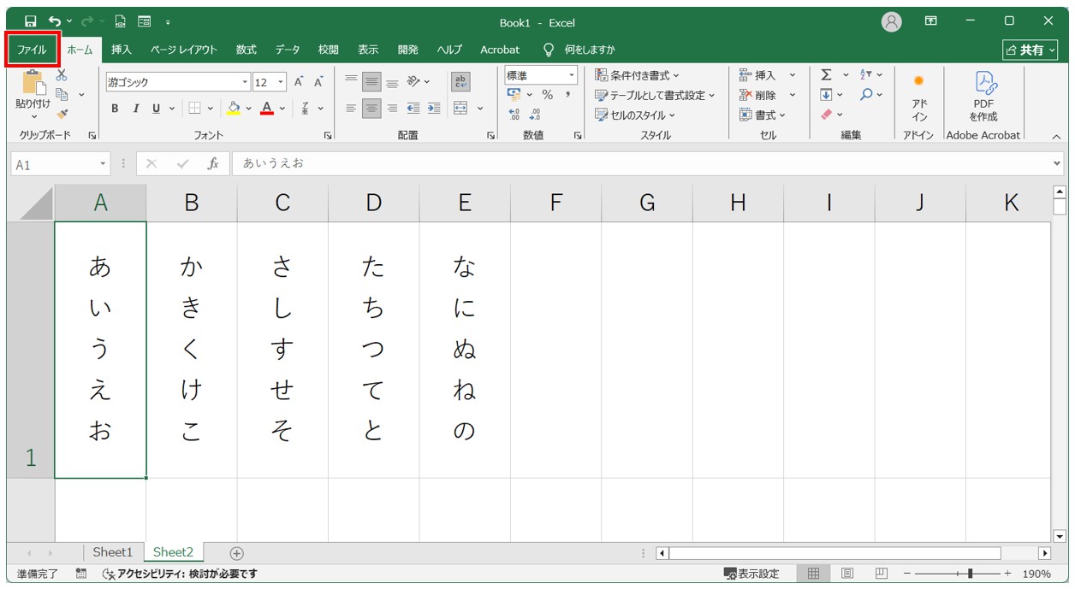Open the Name Box dropdown arrow
This screenshot has width=1075, height=589.
(x=104, y=164)
